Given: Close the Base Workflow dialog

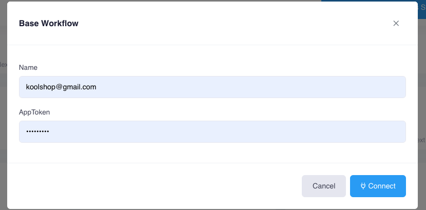Looking at the screenshot, I should tap(396, 23).
